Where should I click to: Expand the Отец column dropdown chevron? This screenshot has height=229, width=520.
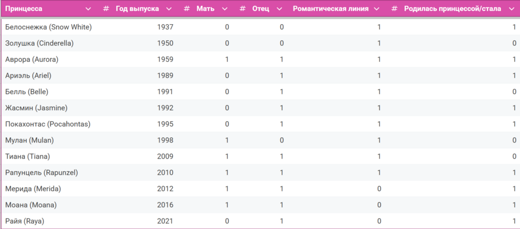(279, 9)
